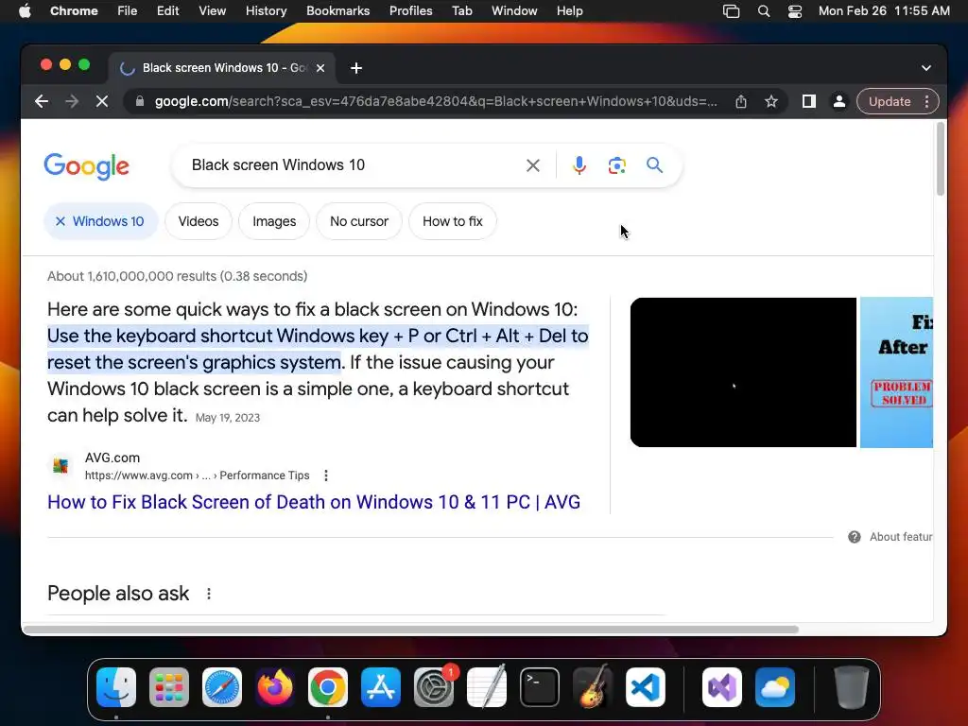Click the Google logo
968x726 pixels.
pyautogui.click(x=86, y=166)
